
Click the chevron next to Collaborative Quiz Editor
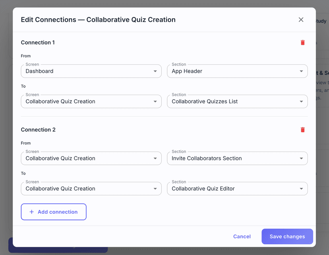(302, 188)
